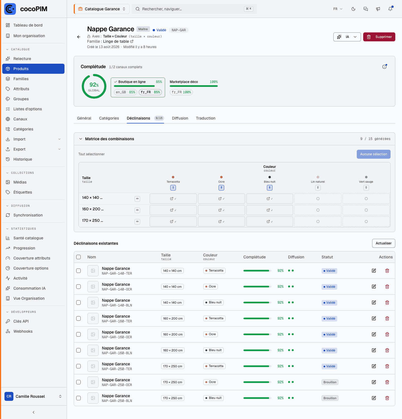Tick the select-all checkbox in variants table header
This screenshot has width=402, height=419.
coord(78,257)
